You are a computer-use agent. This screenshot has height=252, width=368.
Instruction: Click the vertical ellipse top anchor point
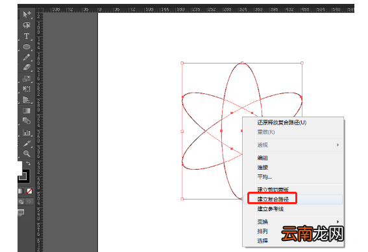[242, 63]
